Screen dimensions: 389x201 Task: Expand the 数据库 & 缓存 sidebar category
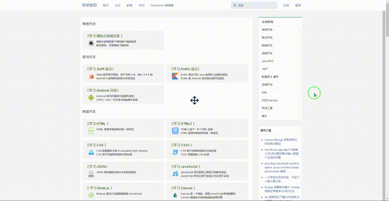(280, 77)
